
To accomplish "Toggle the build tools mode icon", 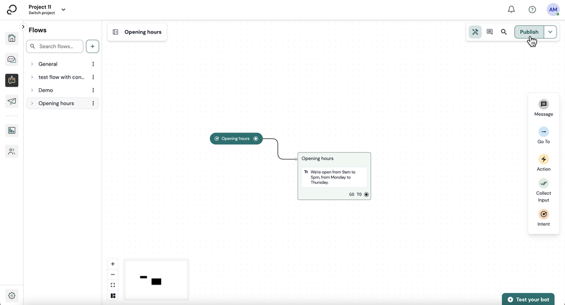I will (x=475, y=32).
